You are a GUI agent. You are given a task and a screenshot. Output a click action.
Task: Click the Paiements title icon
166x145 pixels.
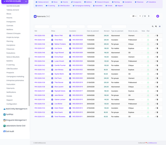35,16
